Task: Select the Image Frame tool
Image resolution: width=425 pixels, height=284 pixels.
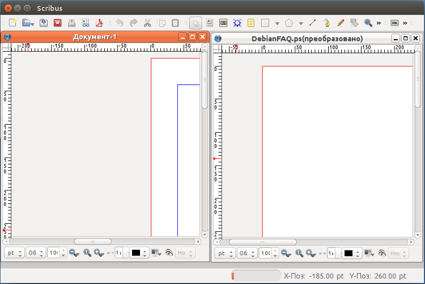Action: click(x=223, y=23)
